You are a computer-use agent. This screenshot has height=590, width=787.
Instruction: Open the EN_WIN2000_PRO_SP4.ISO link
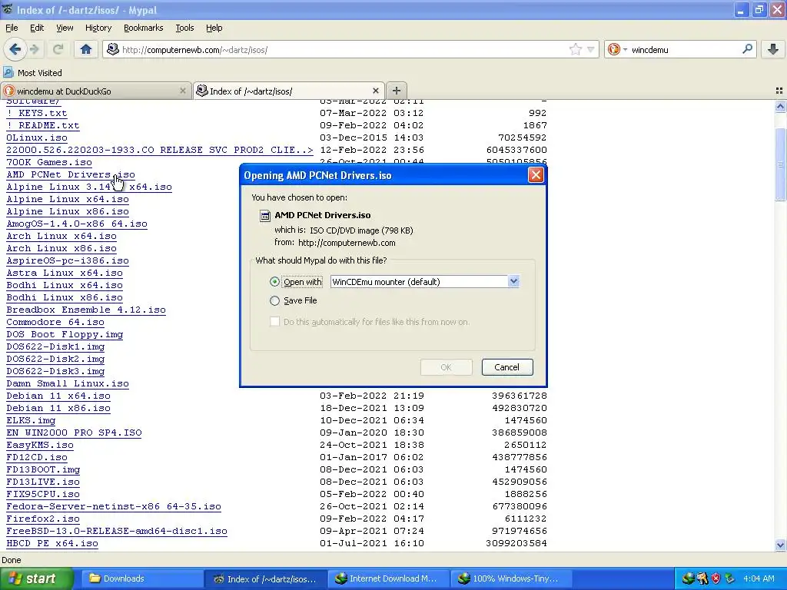click(x=74, y=433)
